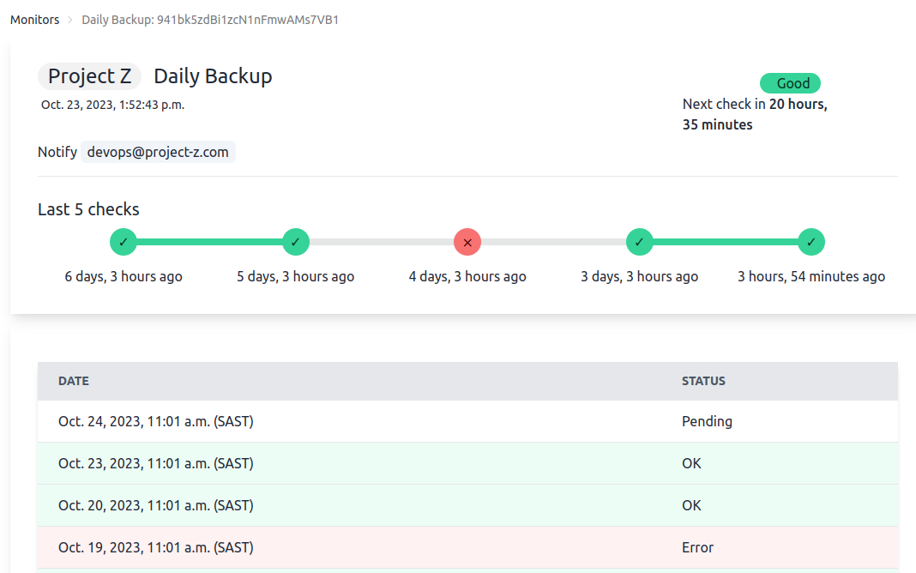
Task: Click the check icon from 5 days ago
Action: (296, 242)
